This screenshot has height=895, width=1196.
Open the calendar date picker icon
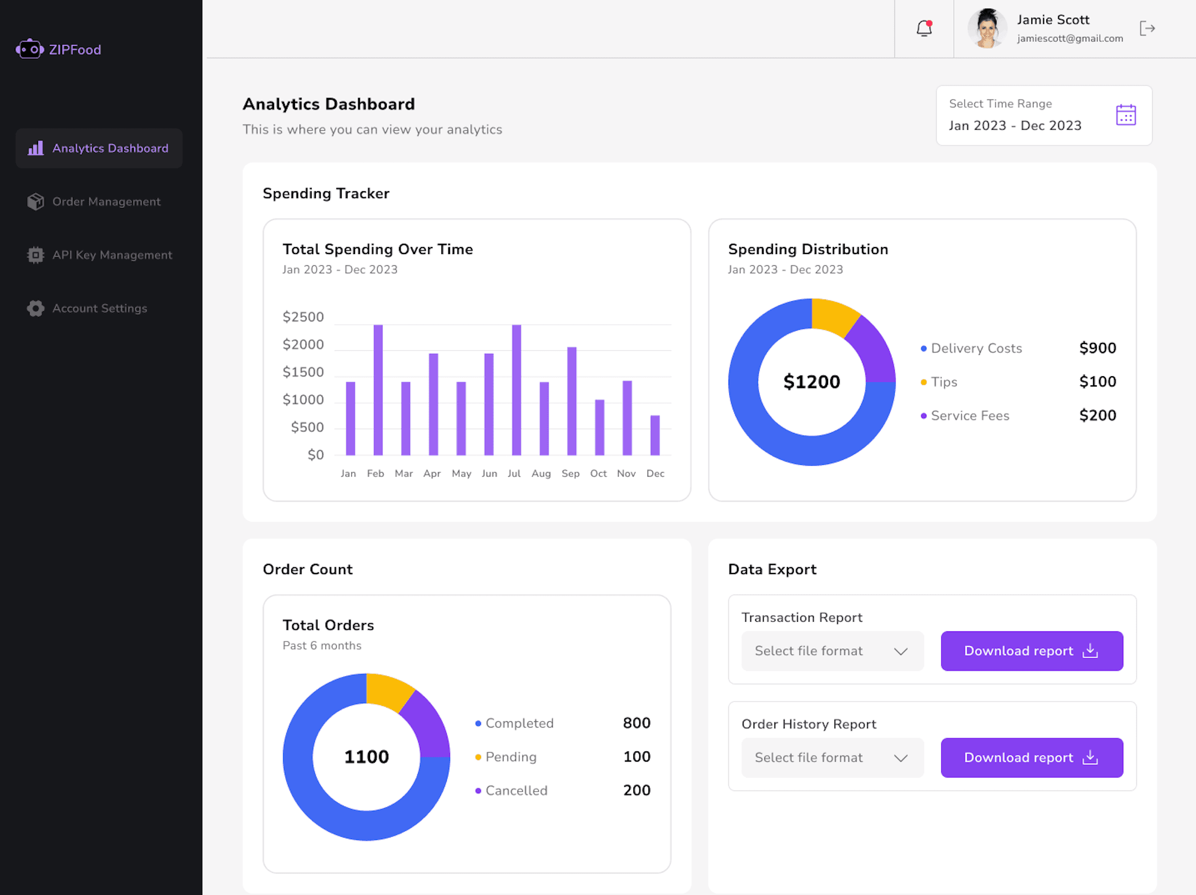click(1126, 115)
